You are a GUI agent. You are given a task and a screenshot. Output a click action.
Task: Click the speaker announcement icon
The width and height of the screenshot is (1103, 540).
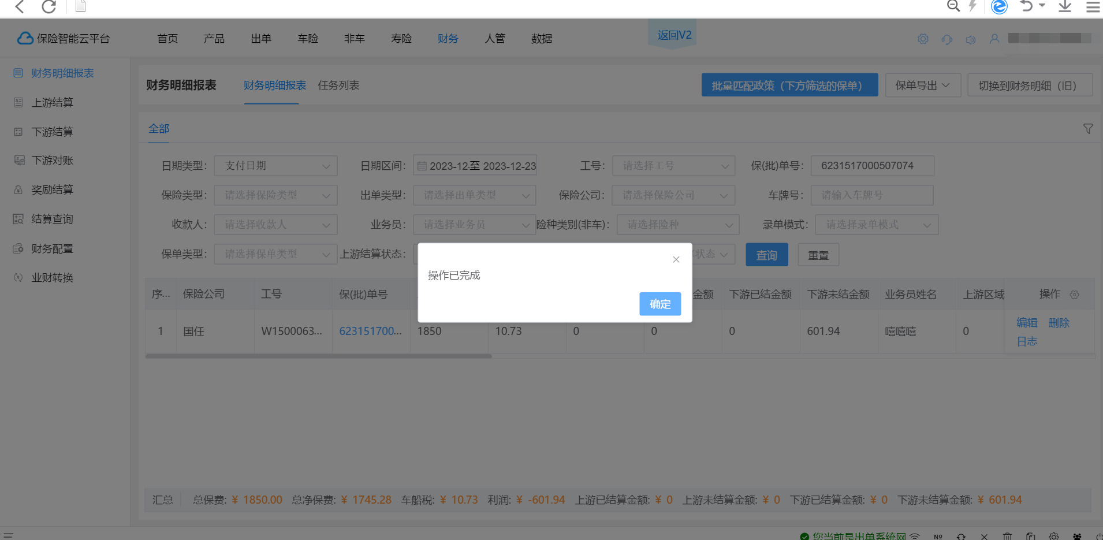[971, 39]
